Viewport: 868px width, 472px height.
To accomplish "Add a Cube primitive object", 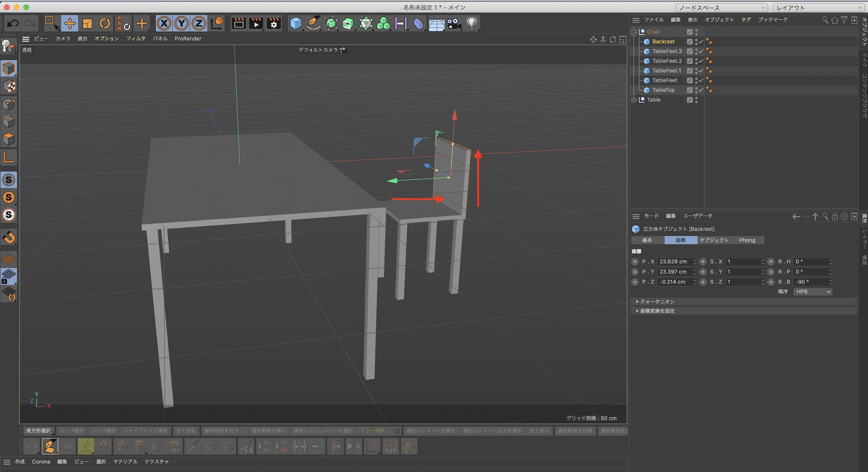I will [x=296, y=23].
